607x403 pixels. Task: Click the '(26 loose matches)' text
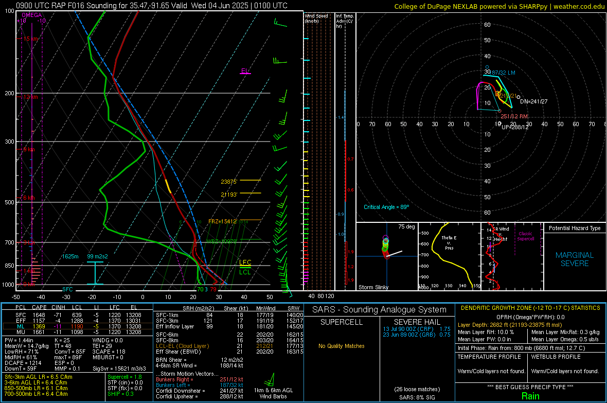[417, 389]
